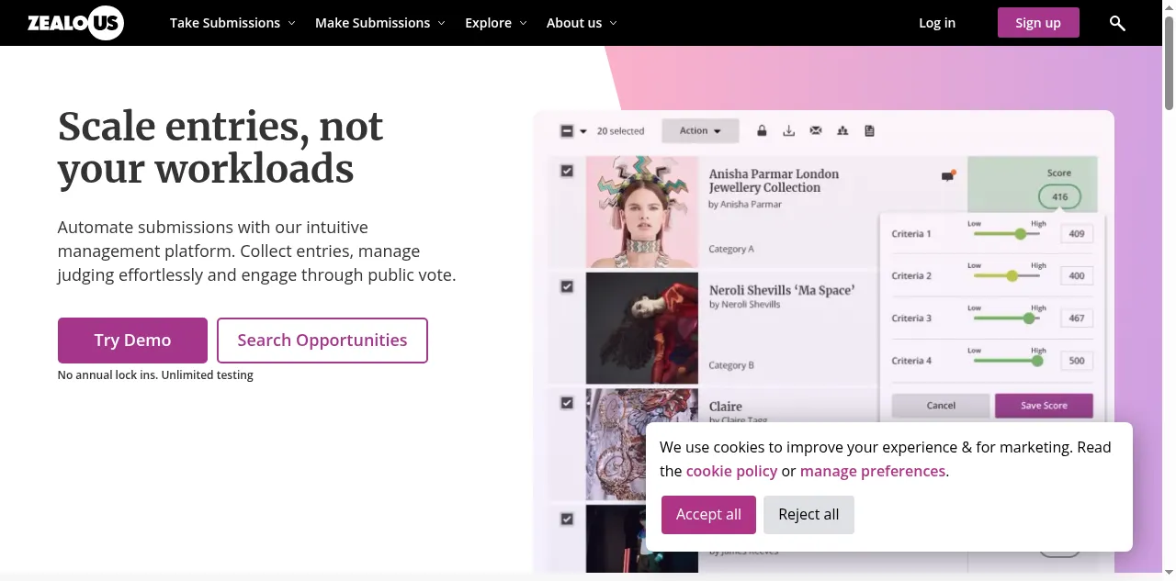Open the Neroli Shevills entry thumbnail
1176x581 pixels.
[641, 328]
